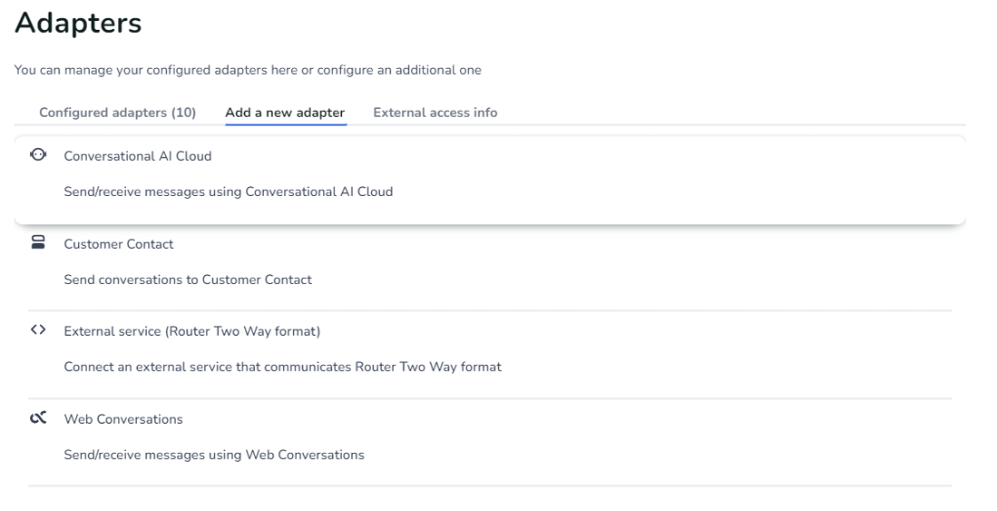Click 'Send/receive messages using Web Conversations' description
This screenshot has width=997, height=511.
[214, 455]
